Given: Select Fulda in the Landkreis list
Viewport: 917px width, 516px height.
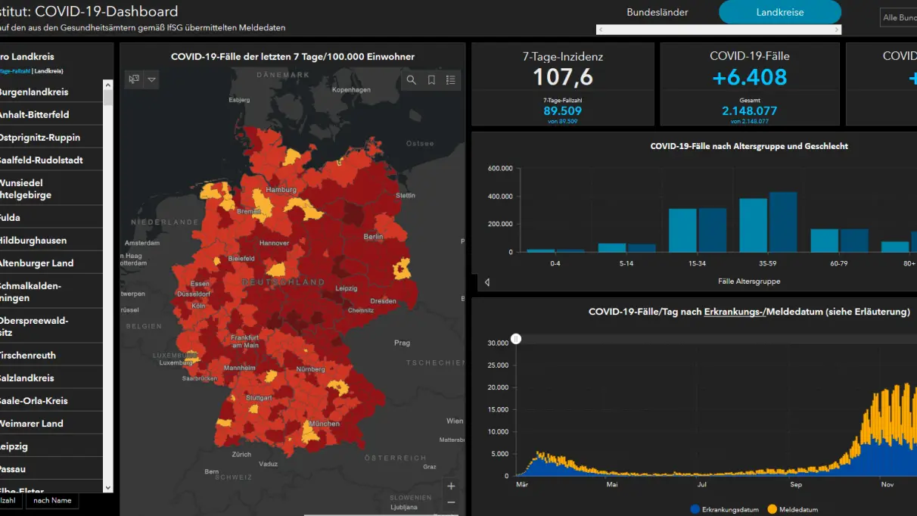Looking at the screenshot, I should click(51, 217).
